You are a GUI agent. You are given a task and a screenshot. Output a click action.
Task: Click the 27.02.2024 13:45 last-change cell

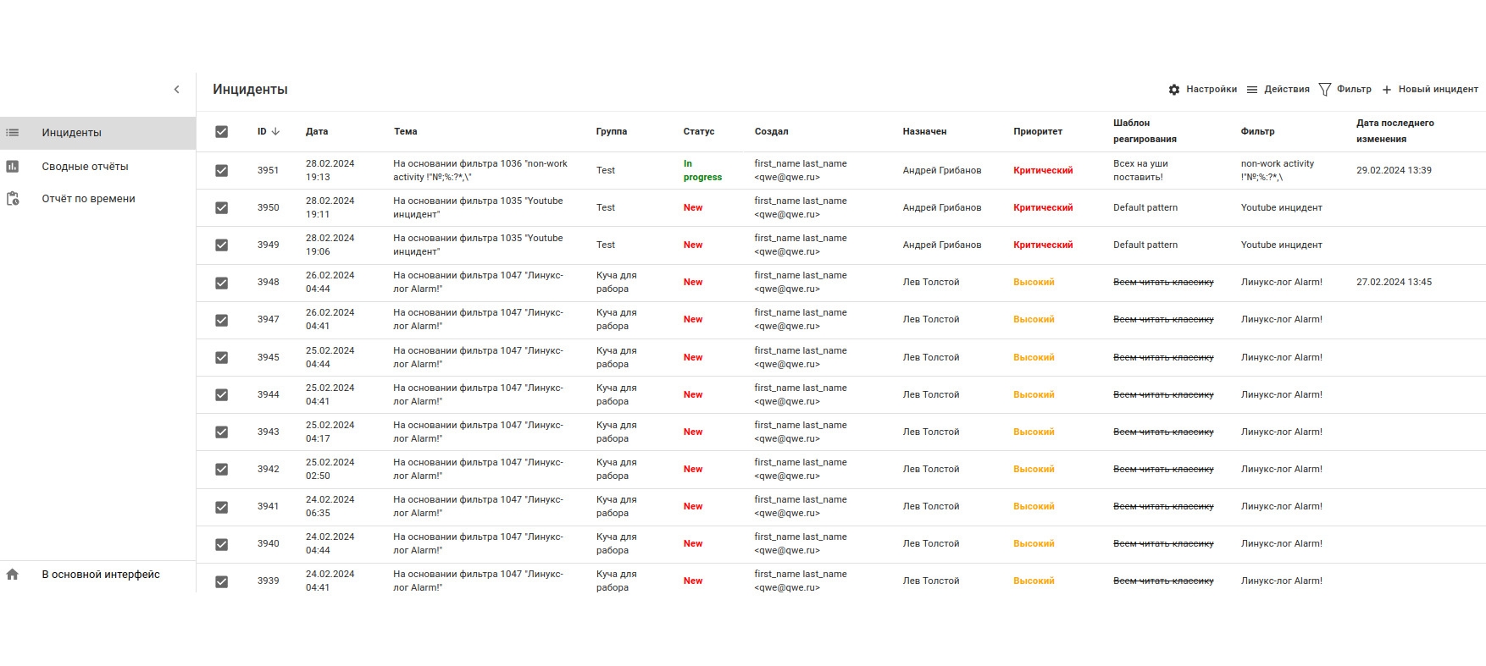click(1394, 283)
